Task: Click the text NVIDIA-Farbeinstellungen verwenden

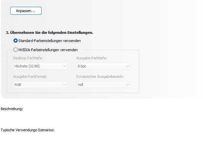Action: coord(48,50)
